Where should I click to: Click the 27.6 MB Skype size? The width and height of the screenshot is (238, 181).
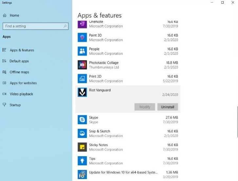[172, 118]
